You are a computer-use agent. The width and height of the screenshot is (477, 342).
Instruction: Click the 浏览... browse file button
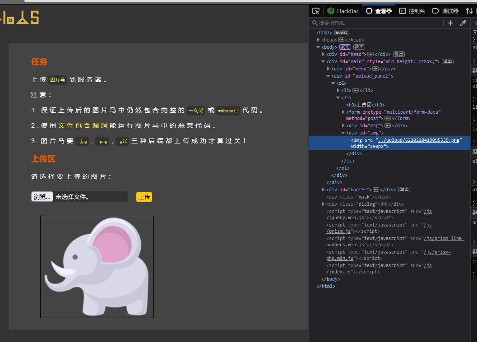[42, 197]
